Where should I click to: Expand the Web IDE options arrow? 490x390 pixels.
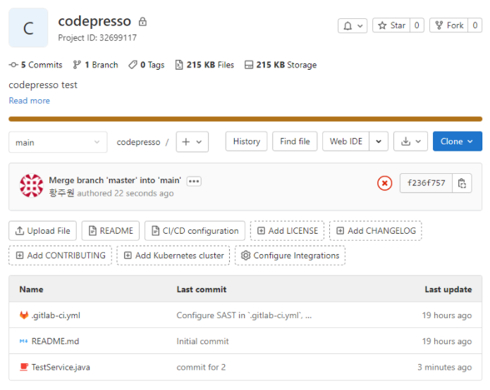379,141
